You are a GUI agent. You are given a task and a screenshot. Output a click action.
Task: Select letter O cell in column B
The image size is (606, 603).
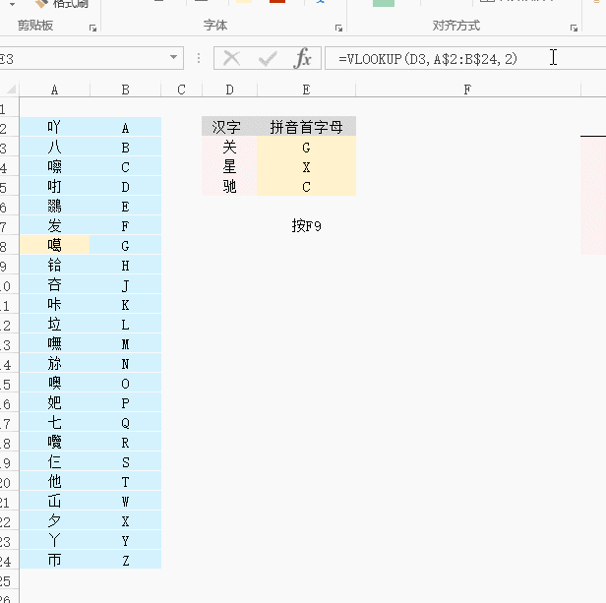point(125,383)
